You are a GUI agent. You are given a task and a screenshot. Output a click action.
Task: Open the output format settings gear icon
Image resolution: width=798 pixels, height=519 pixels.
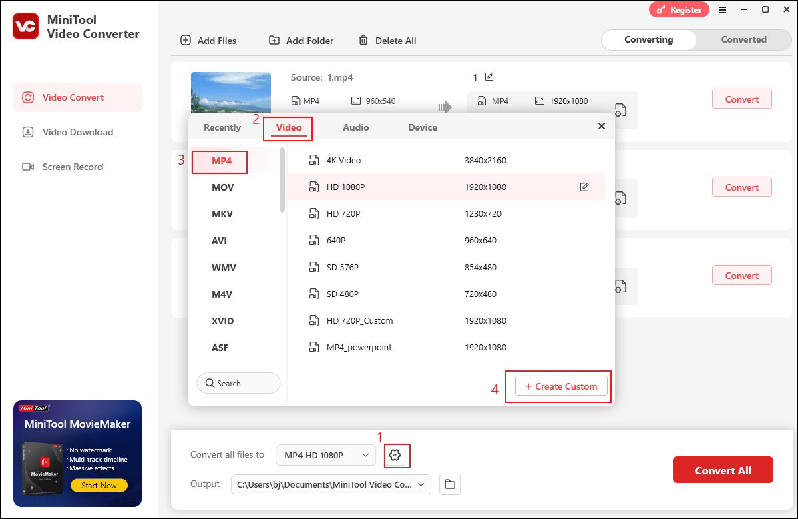tap(395, 455)
